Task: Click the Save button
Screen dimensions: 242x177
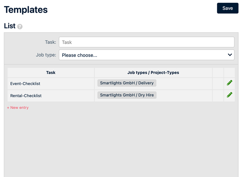Action: [228, 8]
